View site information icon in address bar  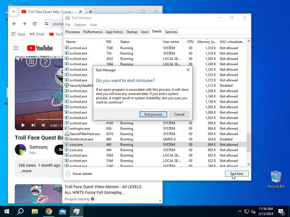click(x=47, y=24)
